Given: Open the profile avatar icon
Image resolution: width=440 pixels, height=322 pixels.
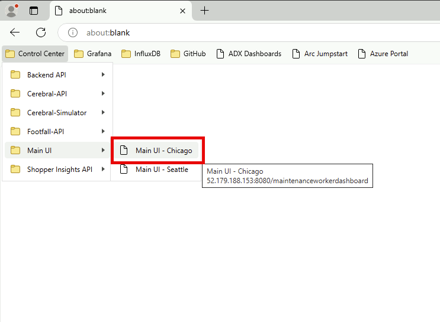Looking at the screenshot, I should [11, 11].
